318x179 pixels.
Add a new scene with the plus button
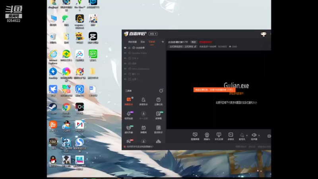point(163,42)
